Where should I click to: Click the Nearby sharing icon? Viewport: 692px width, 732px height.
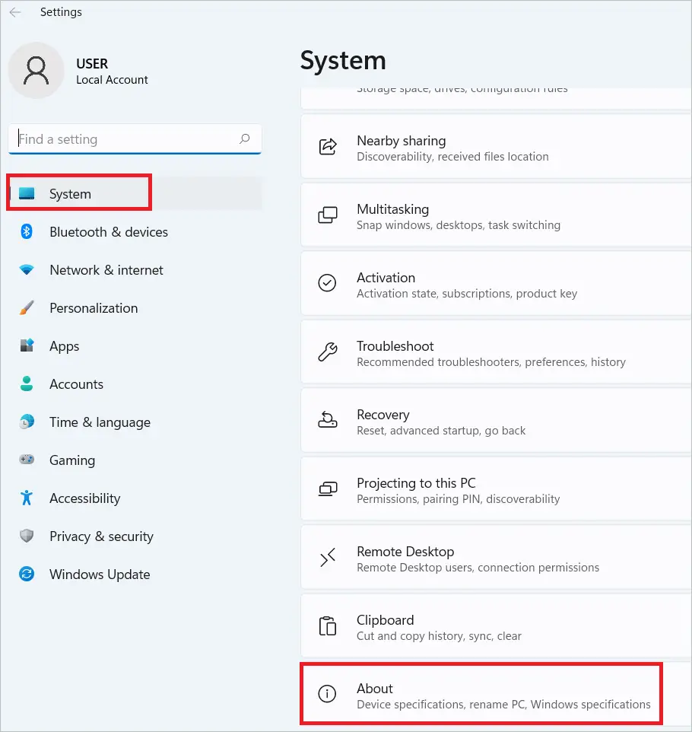coord(327,148)
